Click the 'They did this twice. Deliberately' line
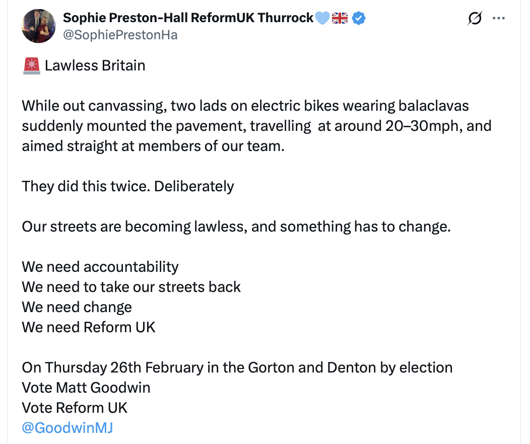The height and width of the screenshot is (444, 530). coord(128,186)
